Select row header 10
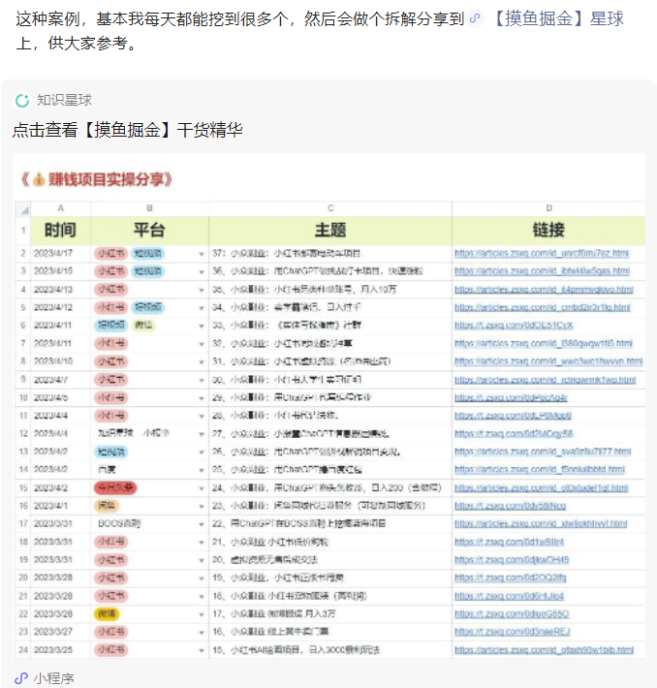The image size is (657, 688). click(x=23, y=397)
